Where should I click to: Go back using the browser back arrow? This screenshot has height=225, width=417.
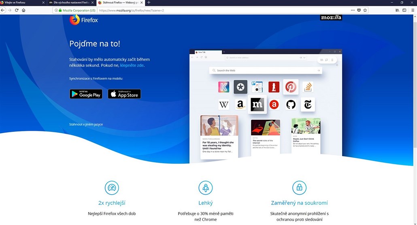click(x=3, y=10)
